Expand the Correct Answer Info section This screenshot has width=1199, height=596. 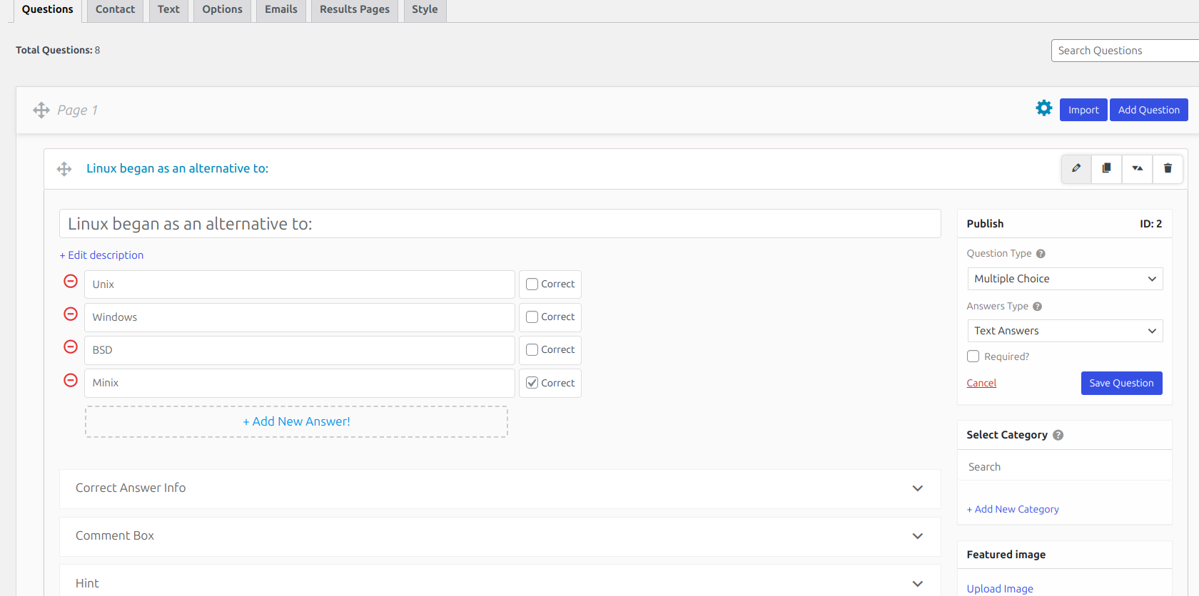click(x=500, y=488)
